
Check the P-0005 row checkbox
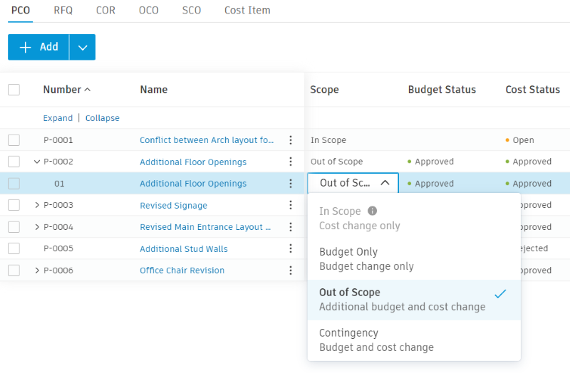pyautogui.click(x=14, y=248)
